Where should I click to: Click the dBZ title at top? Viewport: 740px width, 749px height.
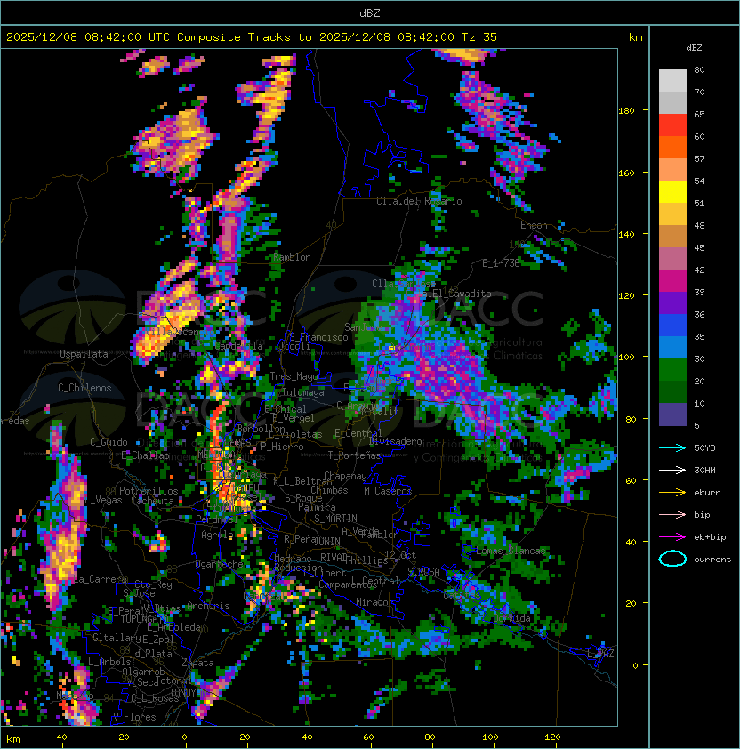370,13
